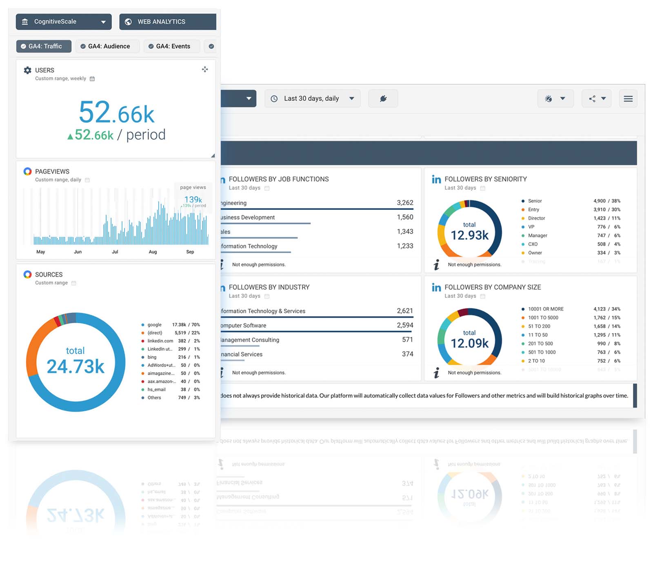Click the check icon on GA4: Audience tab
Image resolution: width=653 pixels, height=561 pixels.
83,46
